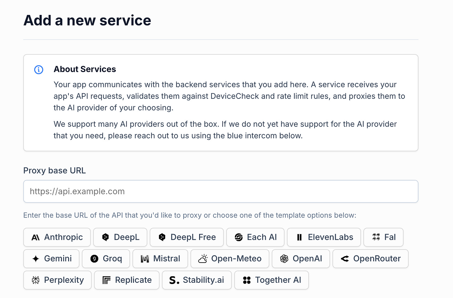Focus the Proxy base URL input field
This screenshot has height=298, width=453.
click(x=221, y=191)
